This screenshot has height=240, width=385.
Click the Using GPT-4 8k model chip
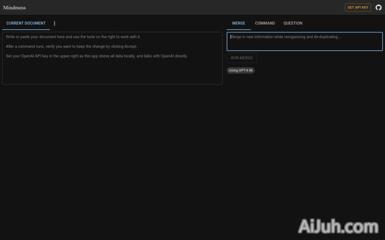click(241, 70)
